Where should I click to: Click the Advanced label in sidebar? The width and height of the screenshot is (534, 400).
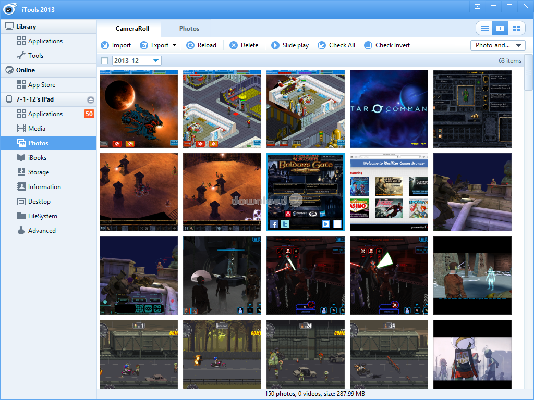click(x=42, y=231)
